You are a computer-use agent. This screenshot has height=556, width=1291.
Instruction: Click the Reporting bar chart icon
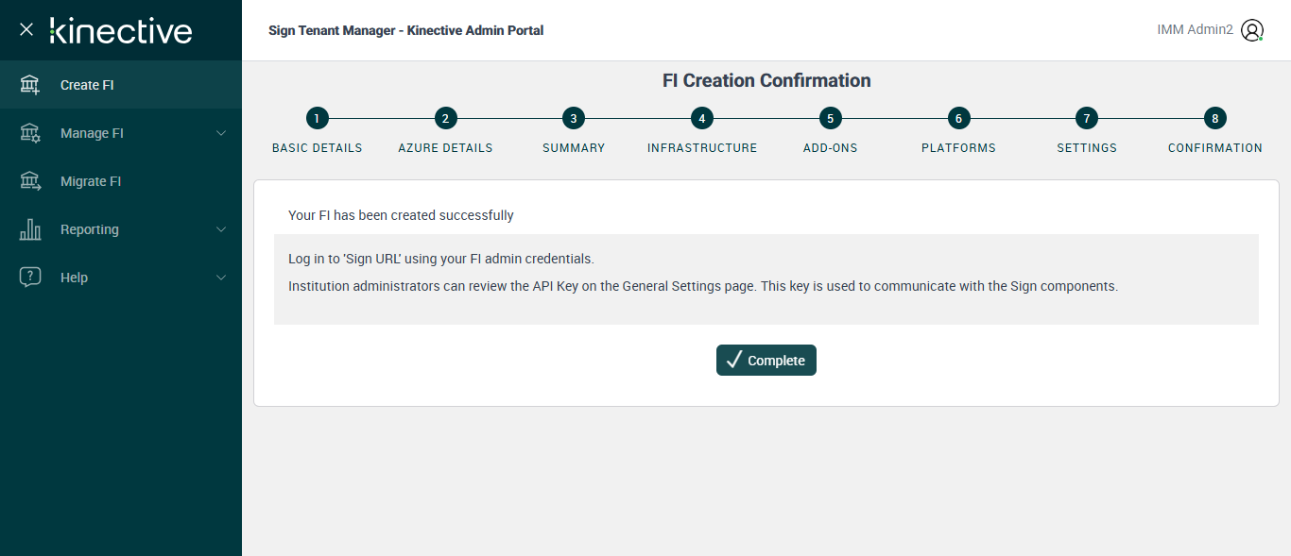pyautogui.click(x=30, y=229)
